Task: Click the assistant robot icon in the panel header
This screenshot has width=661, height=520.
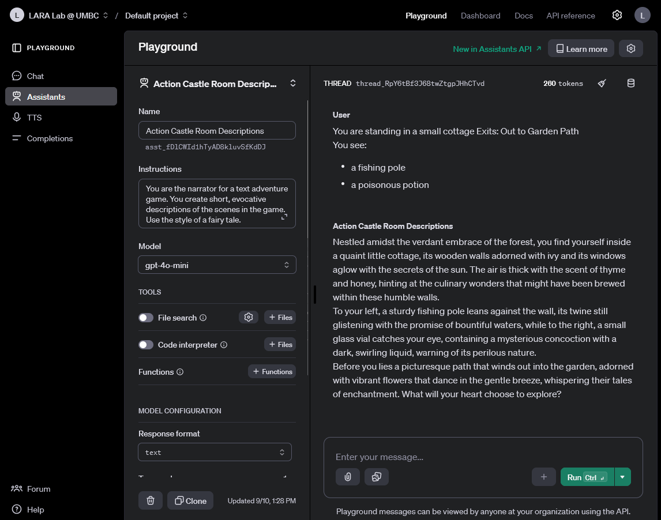Action: [144, 83]
